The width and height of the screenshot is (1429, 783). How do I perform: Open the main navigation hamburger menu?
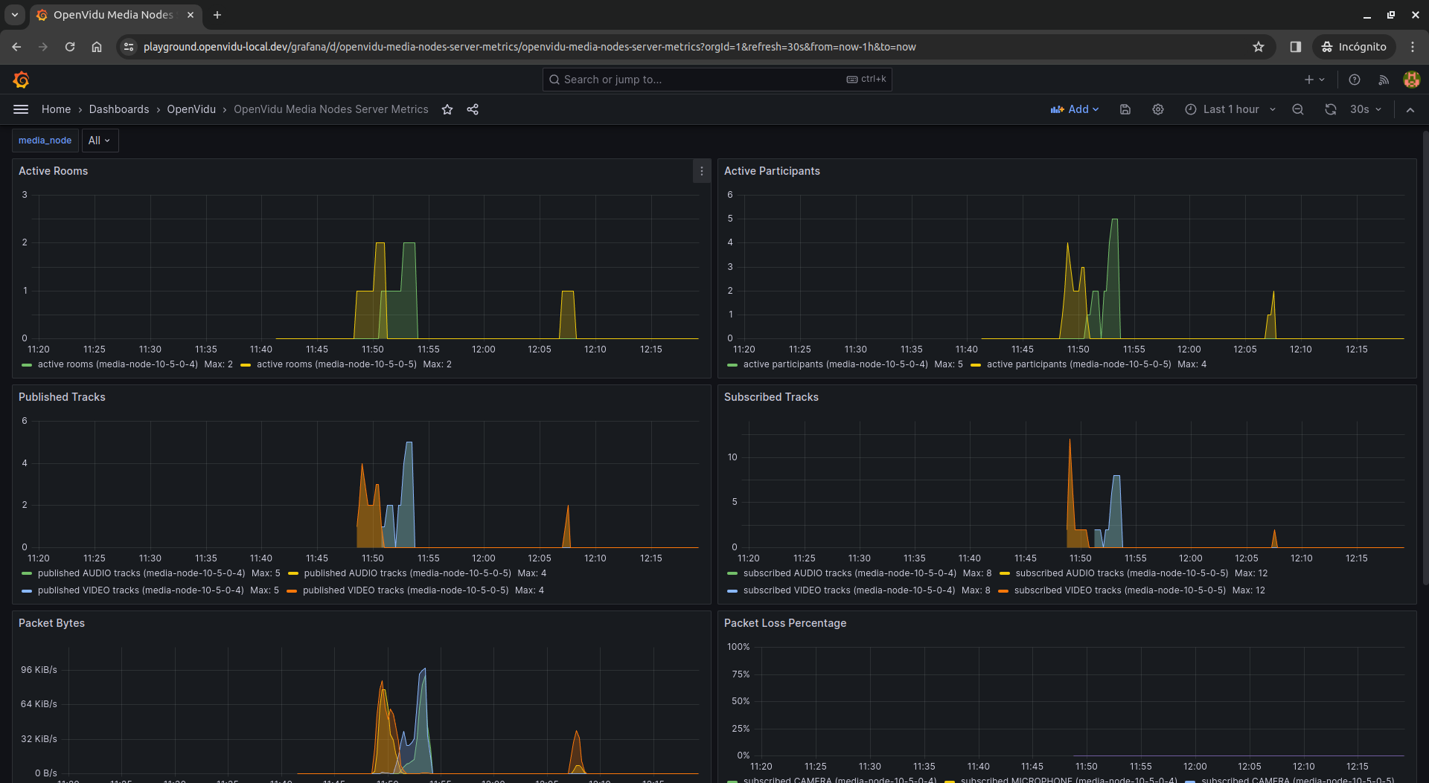pos(20,109)
